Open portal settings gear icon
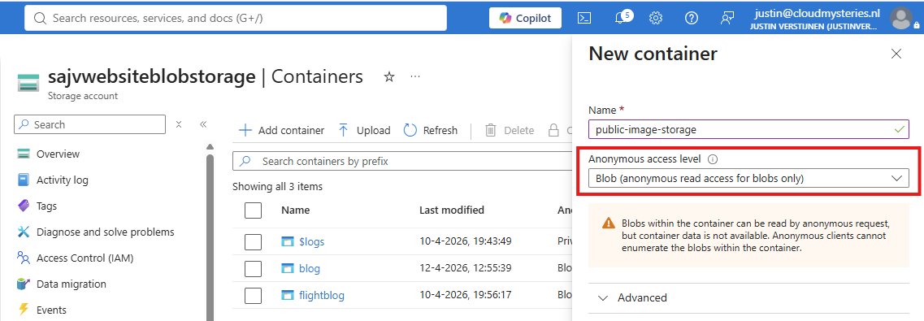The height and width of the screenshot is (321, 924). point(655,18)
